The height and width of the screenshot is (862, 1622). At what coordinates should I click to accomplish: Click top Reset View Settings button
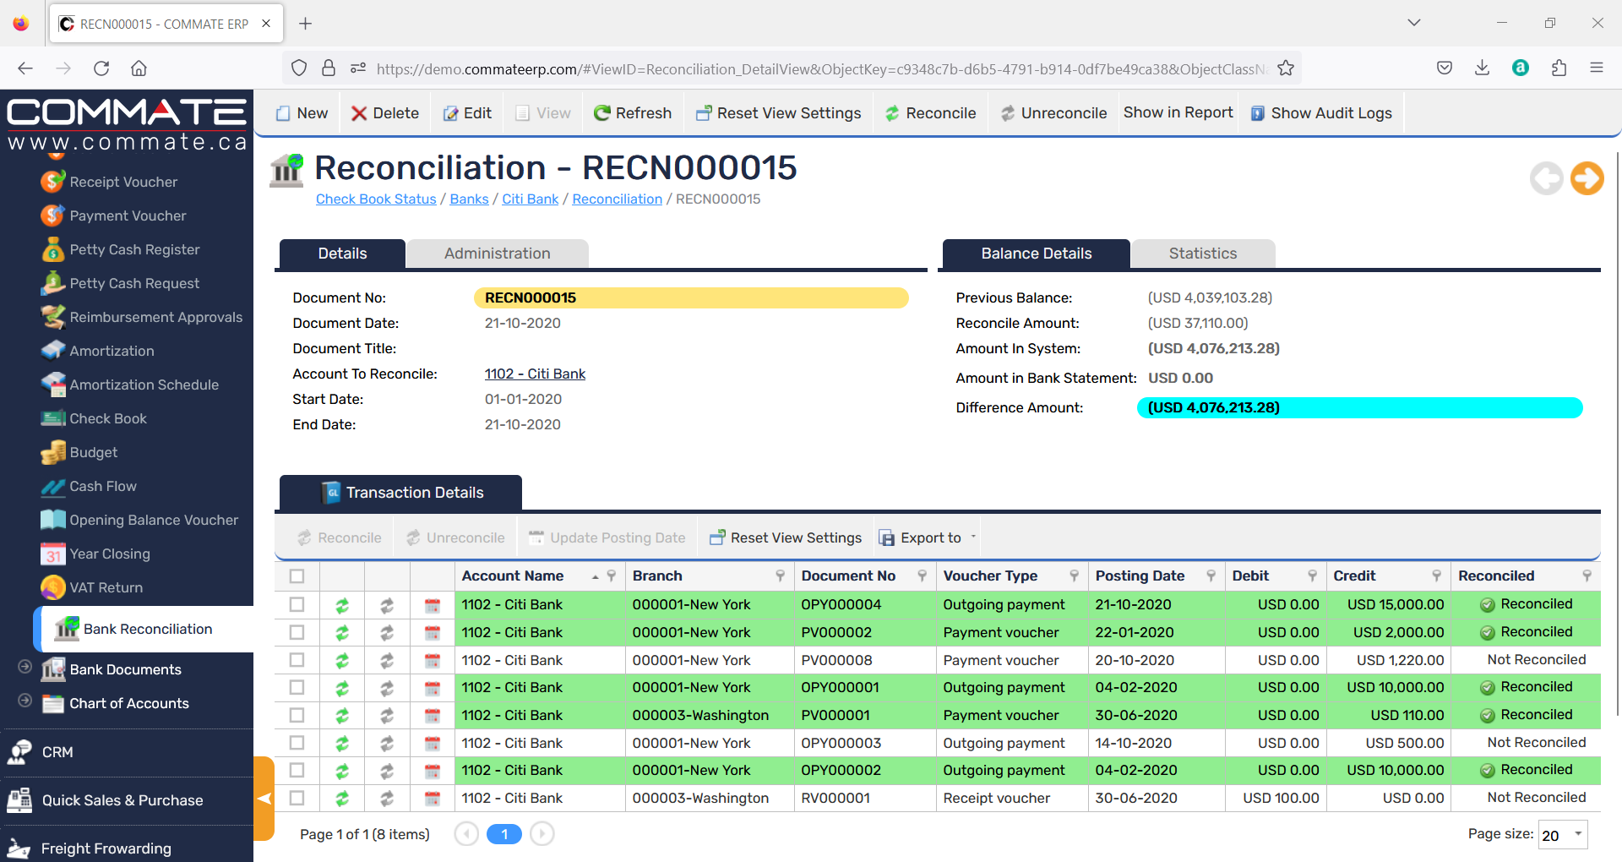778,113
